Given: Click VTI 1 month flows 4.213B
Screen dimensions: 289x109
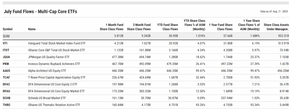Looking at the screenshot, I should click(119, 43).
